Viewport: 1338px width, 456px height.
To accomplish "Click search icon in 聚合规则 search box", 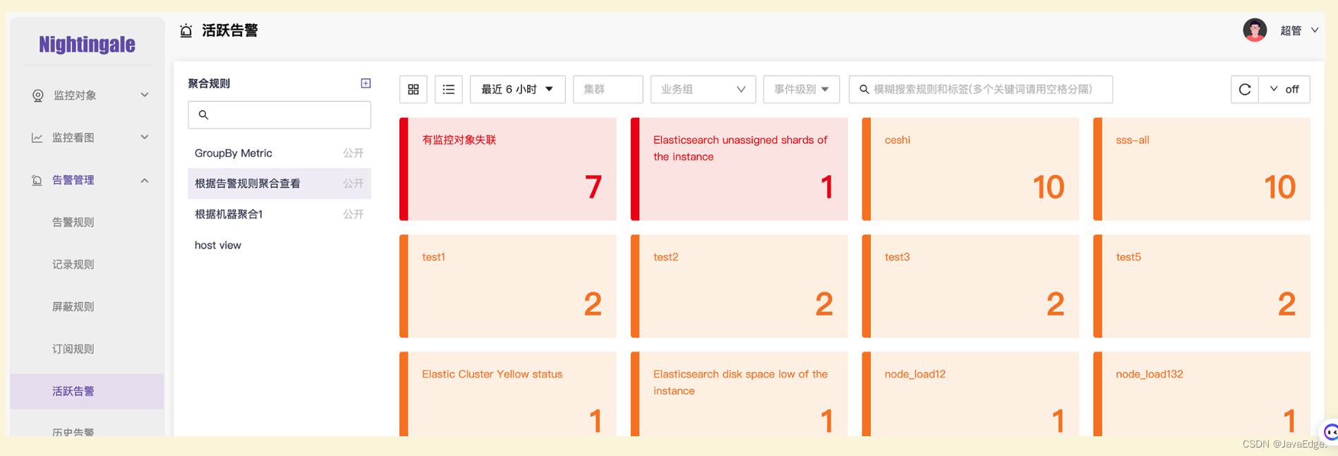I will 203,115.
